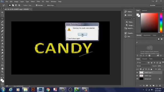Hide the CANDY copy 3 layer

(137, 73)
